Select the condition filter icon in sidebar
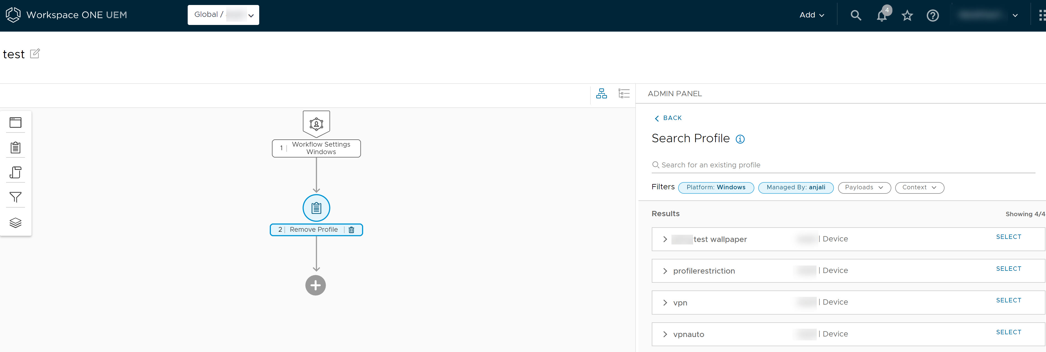 point(16,197)
